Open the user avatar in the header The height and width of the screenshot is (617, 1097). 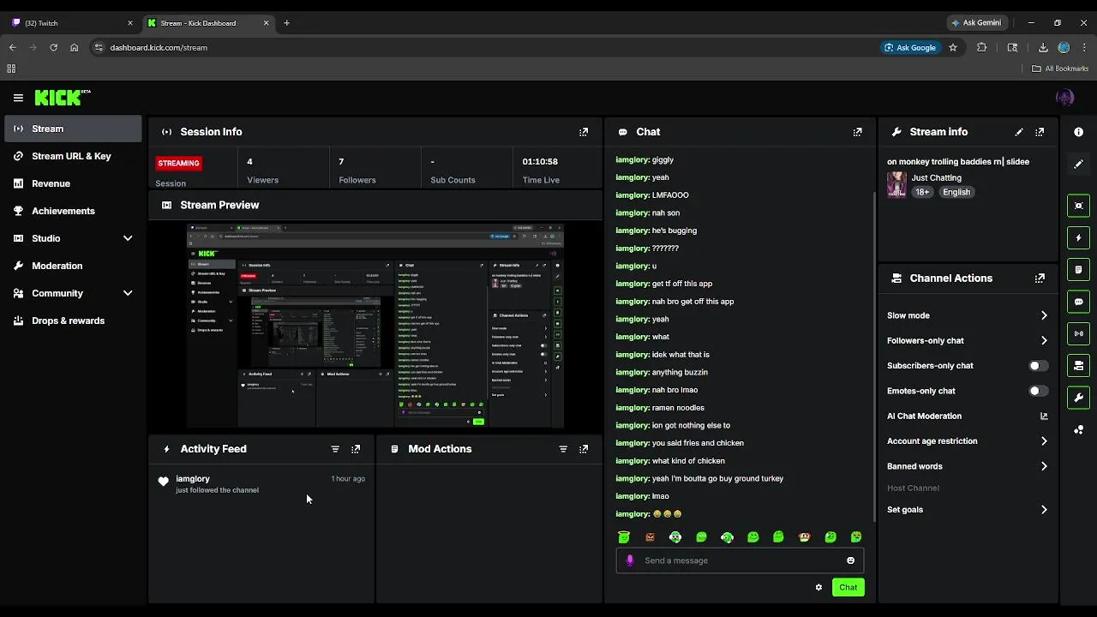[x=1065, y=98]
